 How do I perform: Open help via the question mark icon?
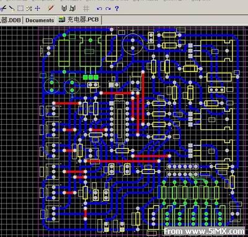(117, 9)
